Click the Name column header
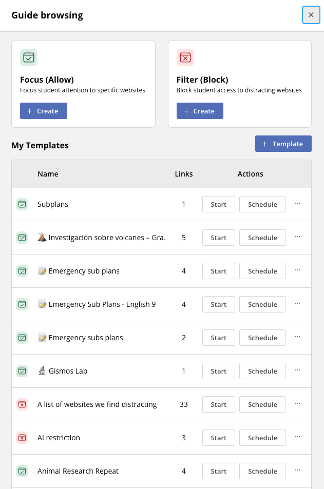Screen dimensions: 324x489 (x=48, y=174)
